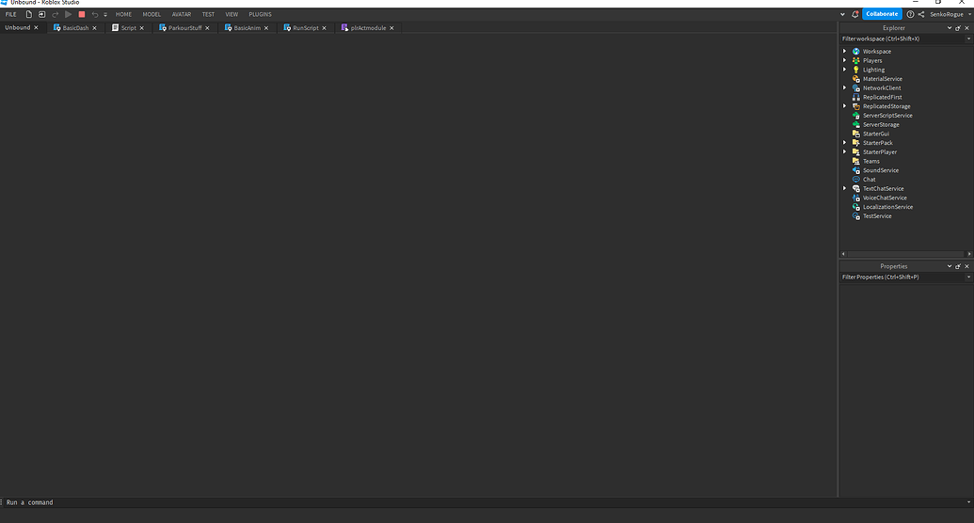Open notifications bell icon

coord(854,14)
